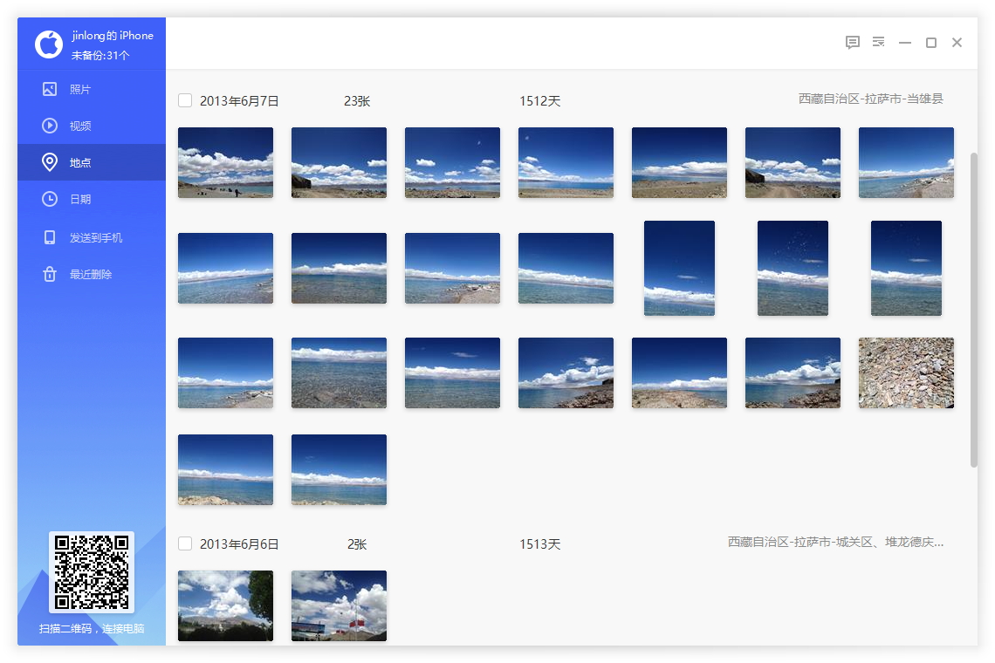Open the title bar menu dropdown icon
The height and width of the screenshot is (663, 995).
tap(878, 42)
